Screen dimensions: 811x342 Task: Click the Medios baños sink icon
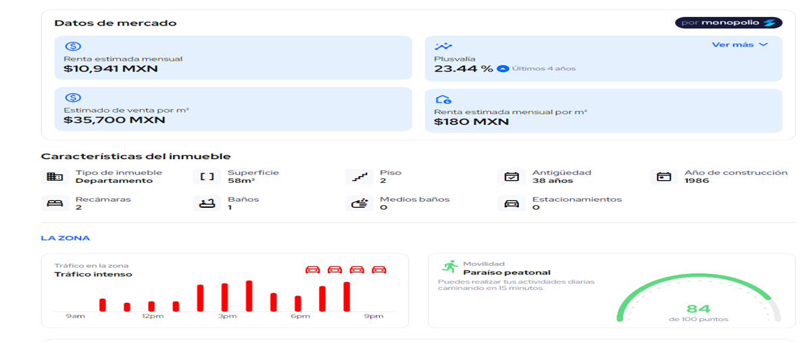click(360, 203)
